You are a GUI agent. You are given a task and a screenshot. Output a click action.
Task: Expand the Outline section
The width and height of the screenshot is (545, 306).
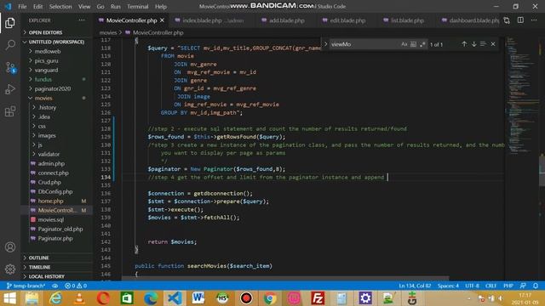point(57,258)
